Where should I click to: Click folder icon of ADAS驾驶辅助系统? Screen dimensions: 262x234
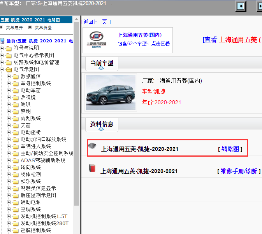point(16,161)
